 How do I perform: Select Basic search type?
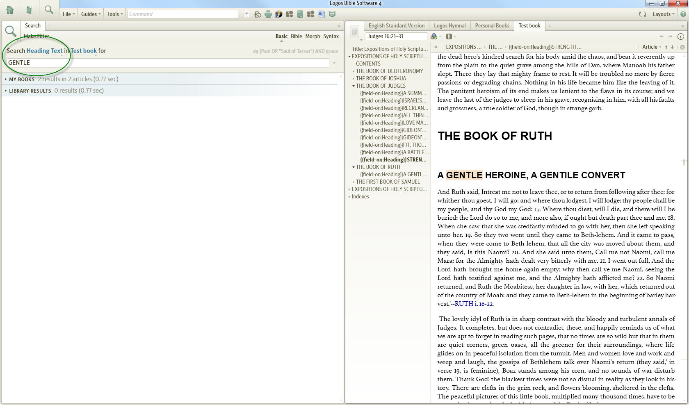click(281, 36)
